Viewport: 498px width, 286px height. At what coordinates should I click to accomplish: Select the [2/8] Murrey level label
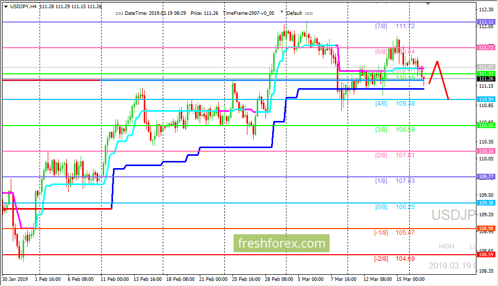[381, 155]
